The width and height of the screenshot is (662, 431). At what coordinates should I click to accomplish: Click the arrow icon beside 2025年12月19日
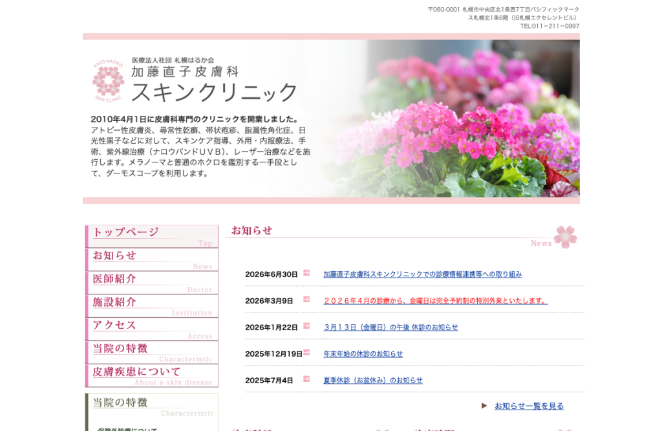pos(306,353)
